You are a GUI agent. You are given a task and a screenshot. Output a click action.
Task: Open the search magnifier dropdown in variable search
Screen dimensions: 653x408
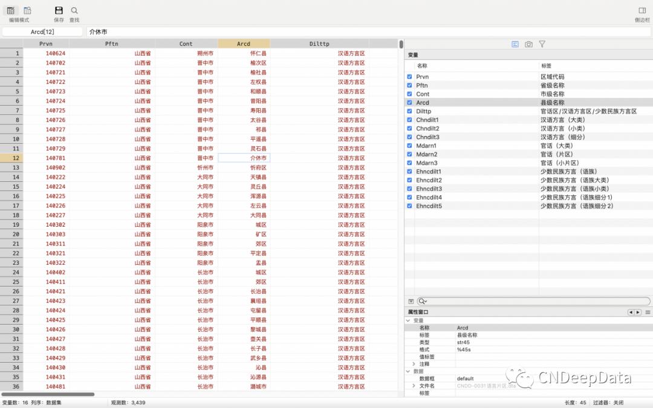pos(423,302)
